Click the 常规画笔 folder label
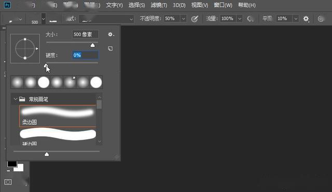Screen dimensions: 332x192 pyautogui.click(x=38, y=99)
